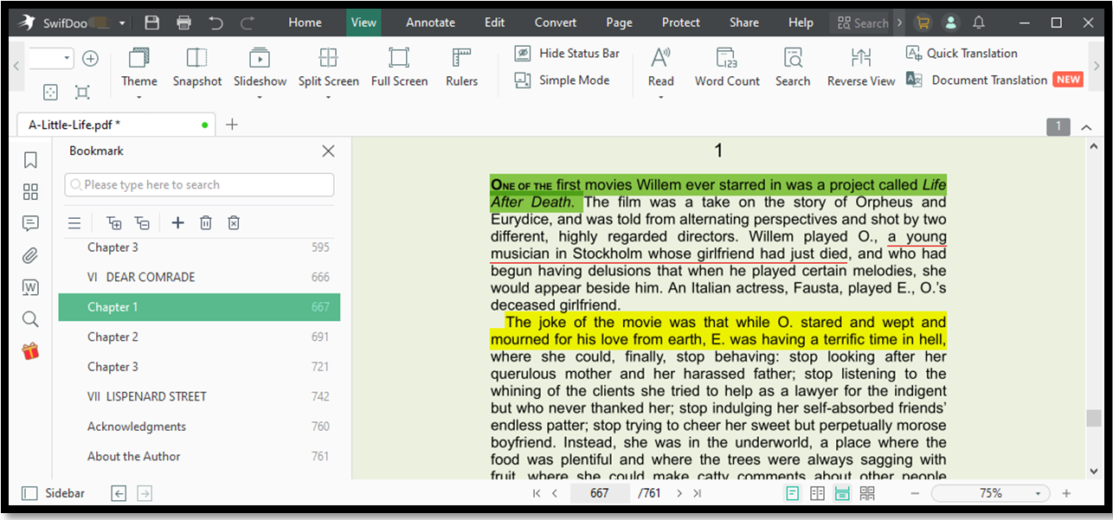Click the bookmark search input field
The image size is (1113, 520).
(x=199, y=184)
